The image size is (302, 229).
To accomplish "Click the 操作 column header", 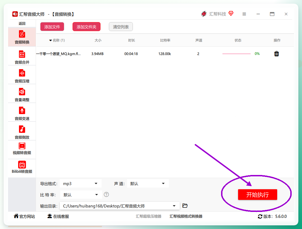I will click(277, 40).
